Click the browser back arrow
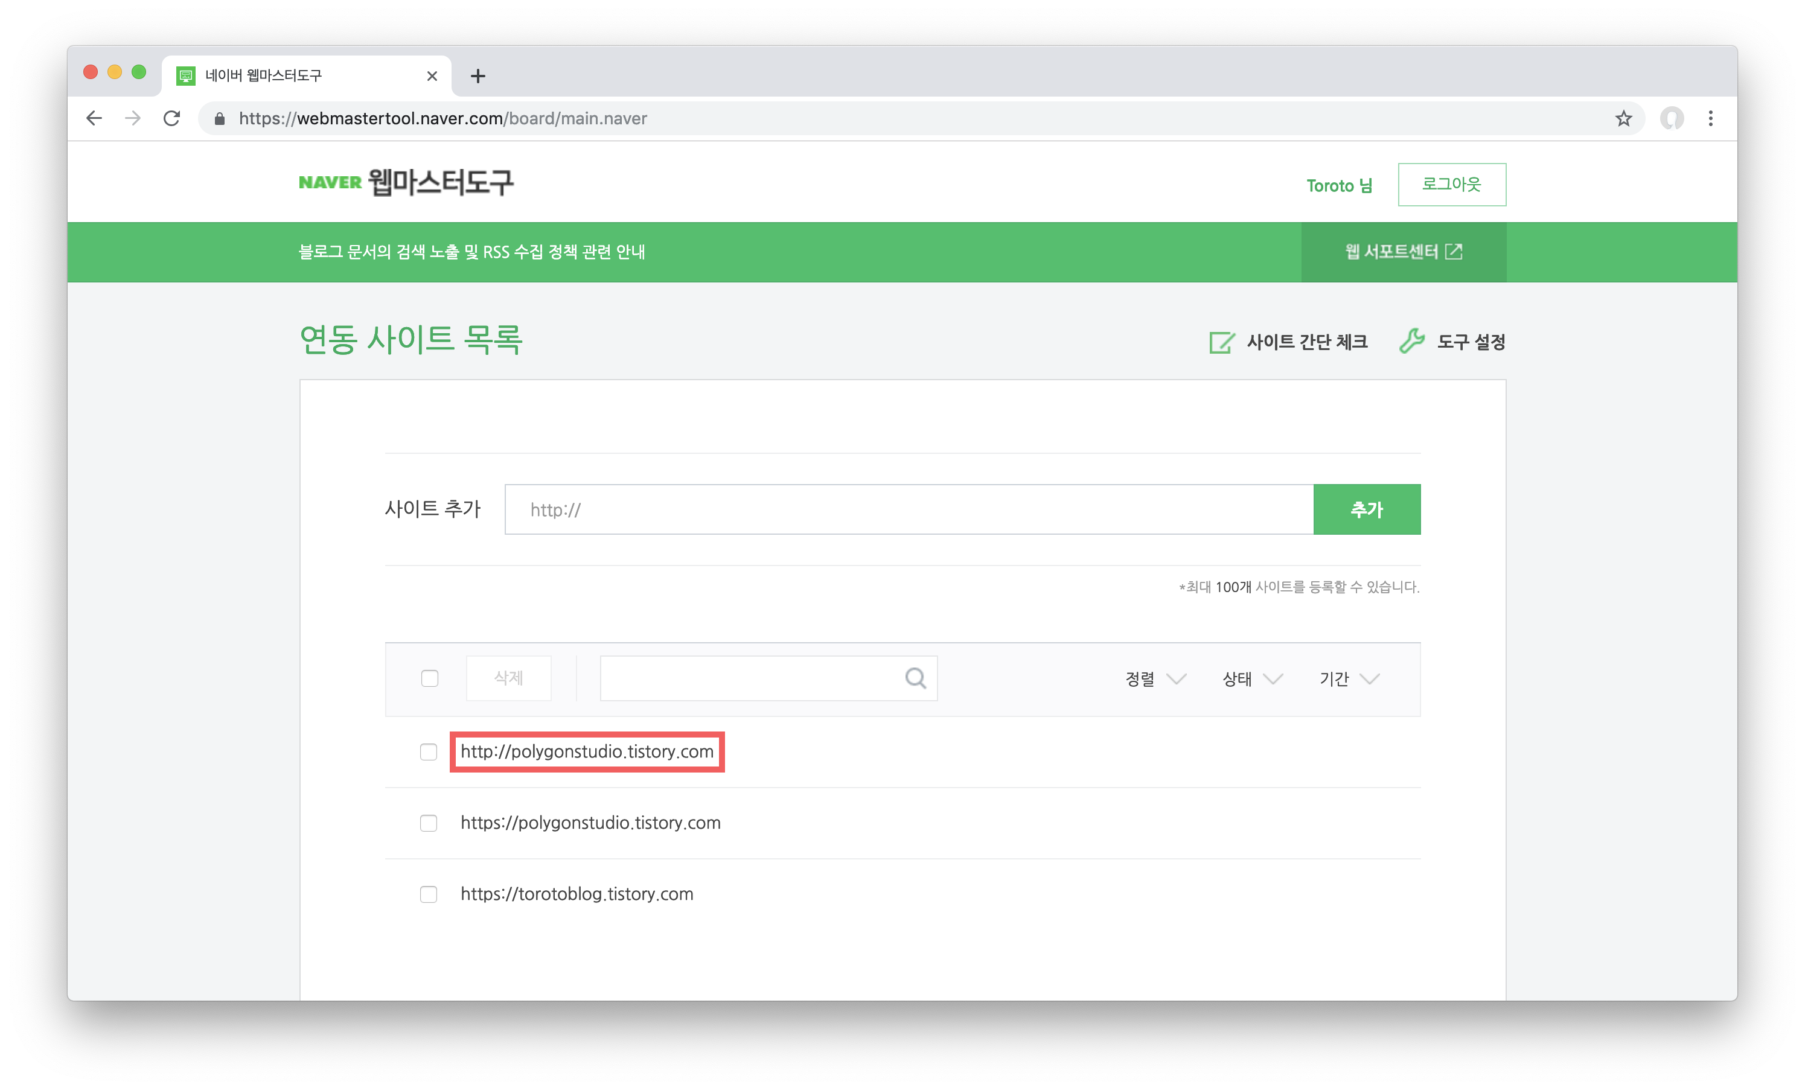Screen dimensions: 1805x1090 click(94, 118)
